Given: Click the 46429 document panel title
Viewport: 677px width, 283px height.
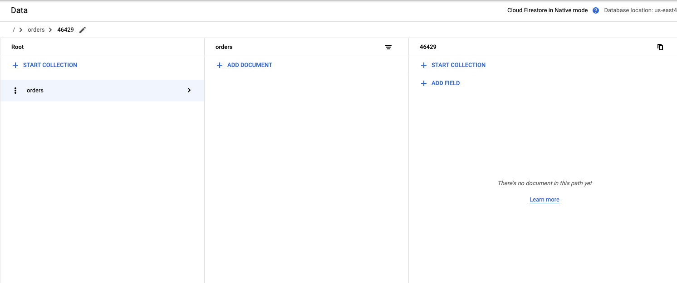Looking at the screenshot, I should pos(428,47).
